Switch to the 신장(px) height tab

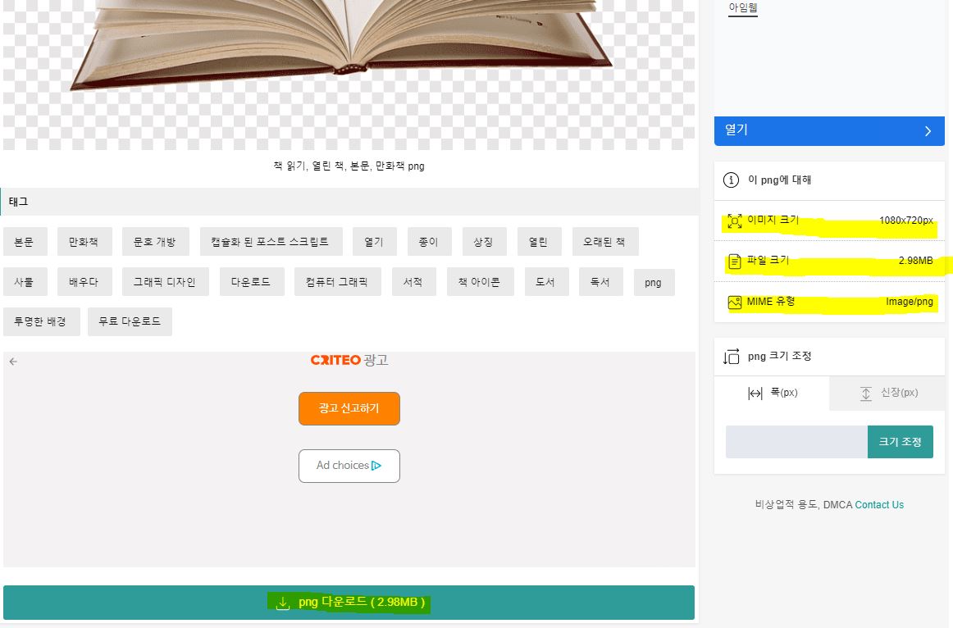coord(887,393)
